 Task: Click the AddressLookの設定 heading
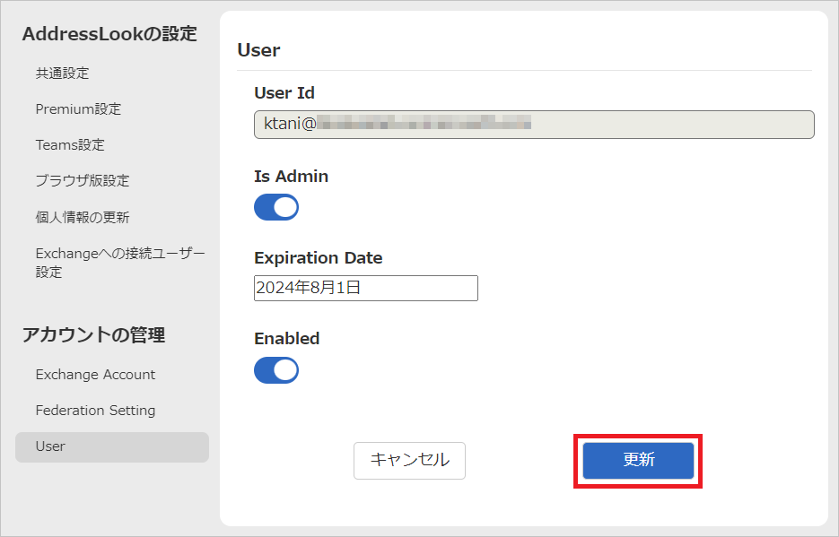[109, 34]
